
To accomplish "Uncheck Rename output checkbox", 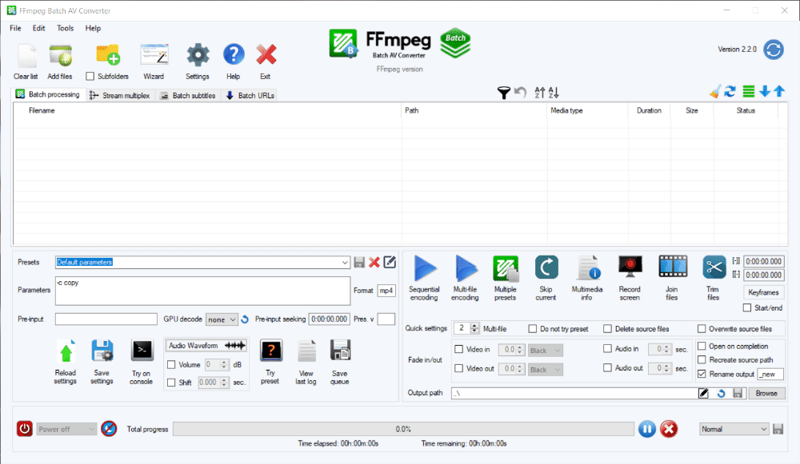I will (702, 374).
